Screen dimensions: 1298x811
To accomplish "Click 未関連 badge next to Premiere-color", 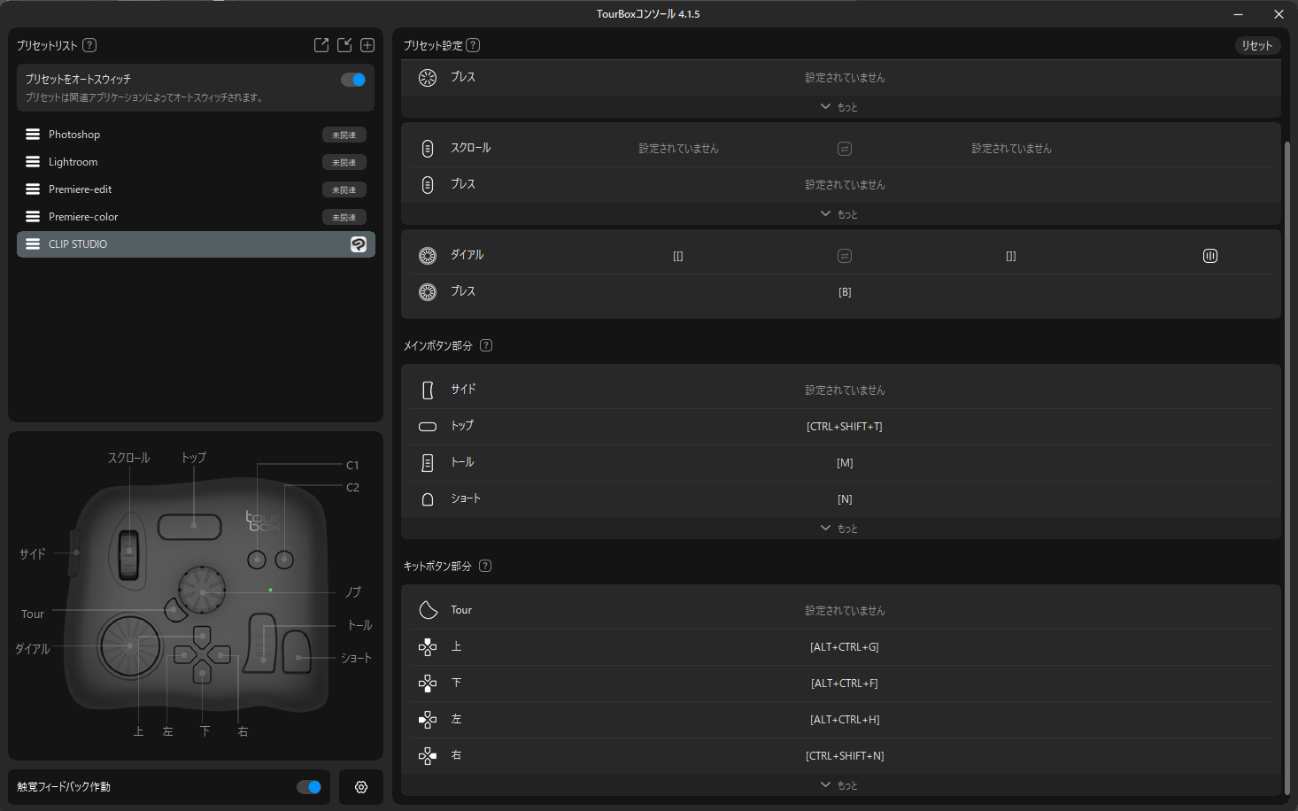I will (x=344, y=218).
